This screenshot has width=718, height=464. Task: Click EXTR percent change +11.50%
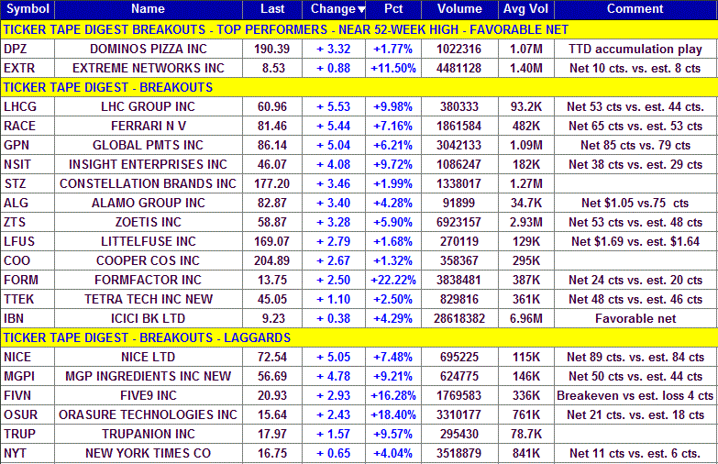[x=392, y=68]
